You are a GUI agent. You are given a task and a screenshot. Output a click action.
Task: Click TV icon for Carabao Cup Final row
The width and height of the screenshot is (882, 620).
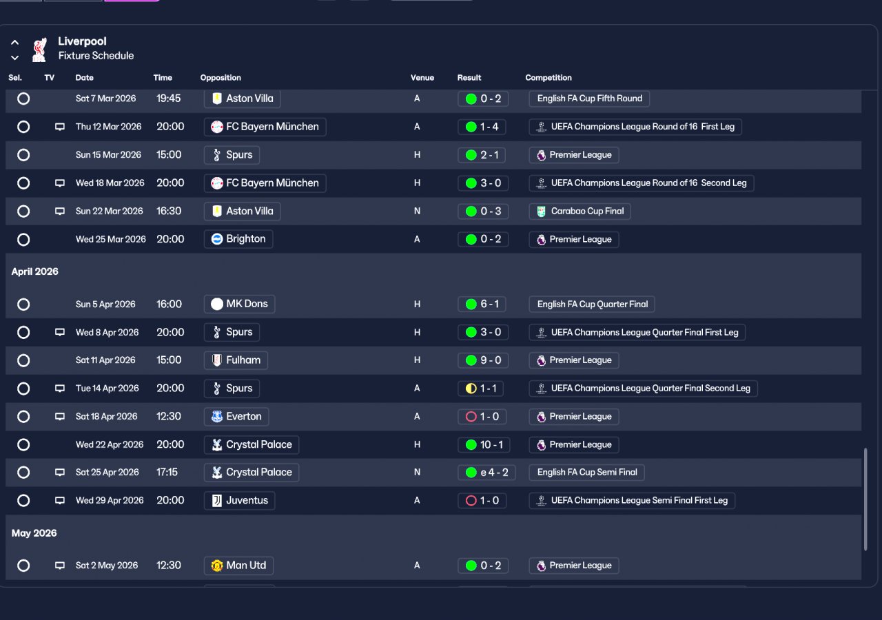pos(60,211)
